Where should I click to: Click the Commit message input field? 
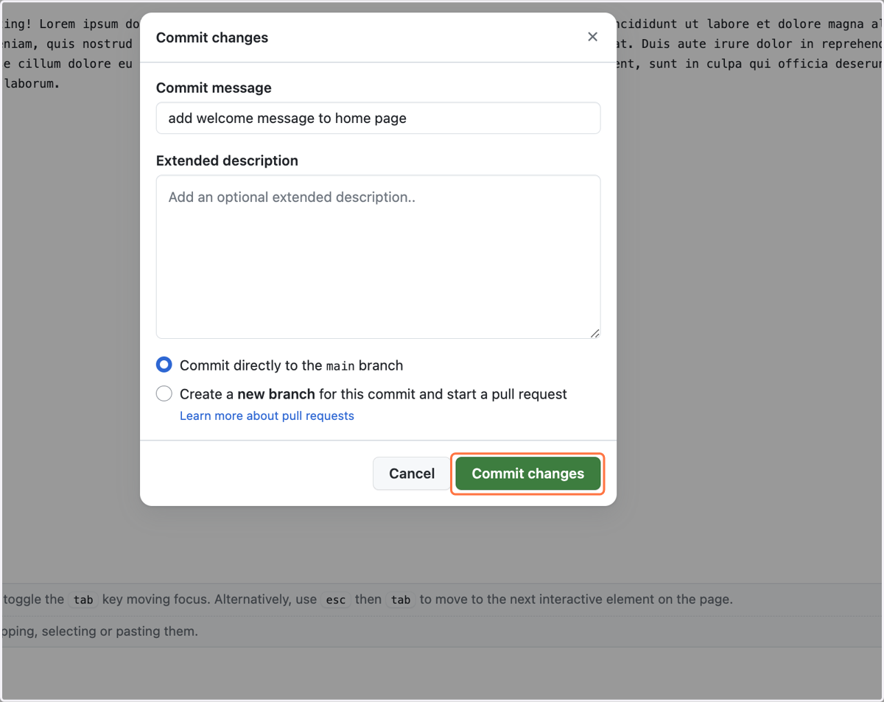(x=378, y=118)
